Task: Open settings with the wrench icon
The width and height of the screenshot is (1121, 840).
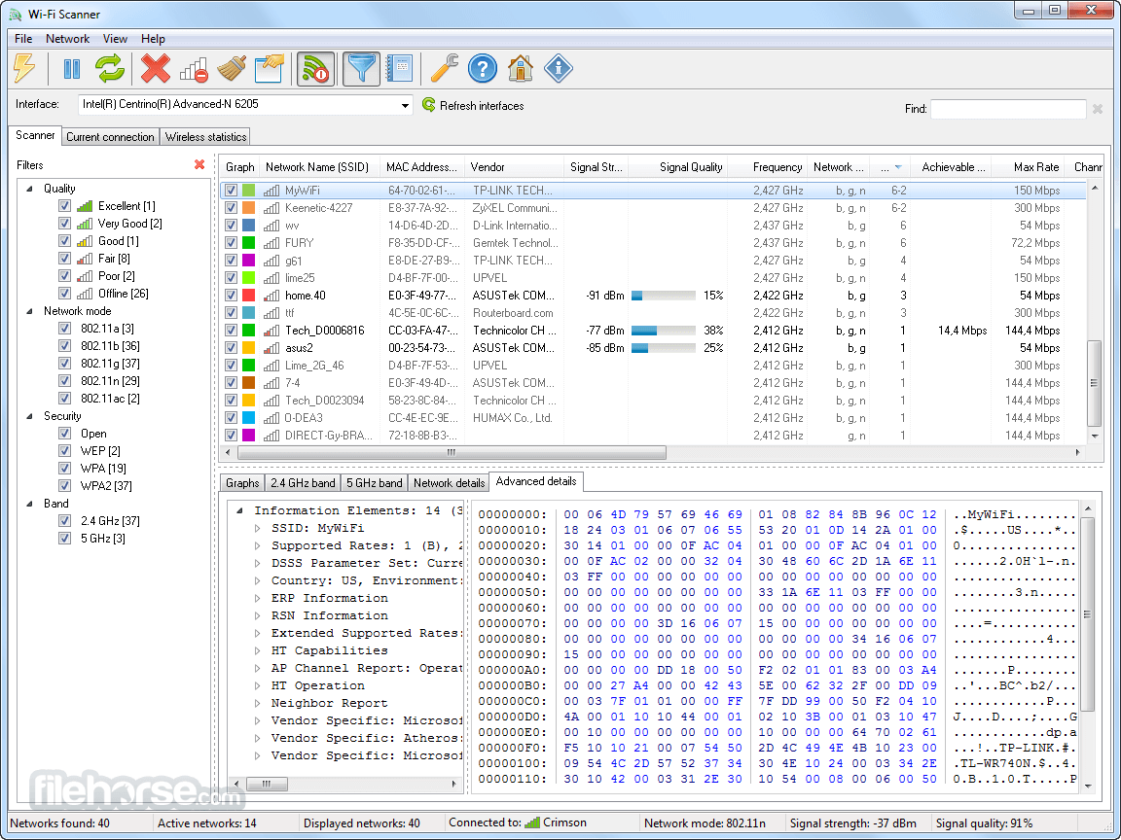Action: tap(444, 69)
